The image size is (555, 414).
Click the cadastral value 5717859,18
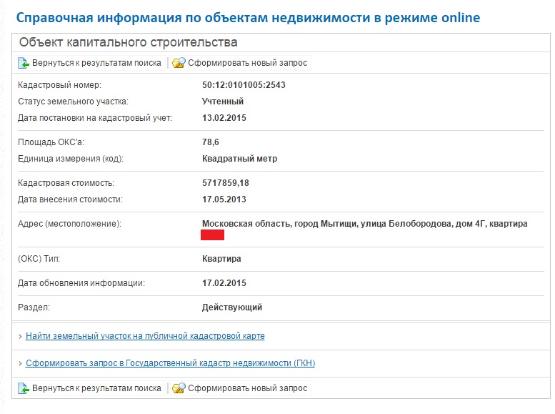click(227, 183)
